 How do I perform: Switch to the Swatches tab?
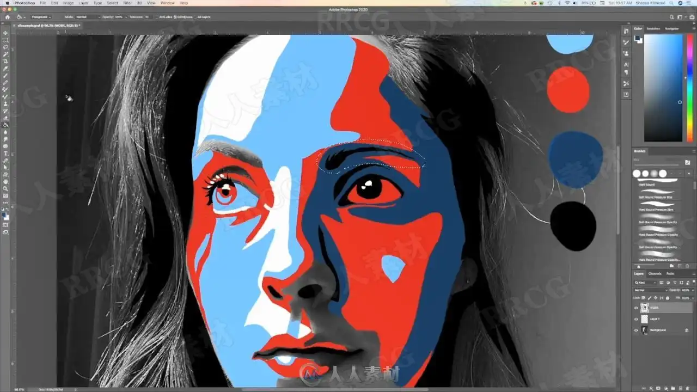click(x=653, y=28)
